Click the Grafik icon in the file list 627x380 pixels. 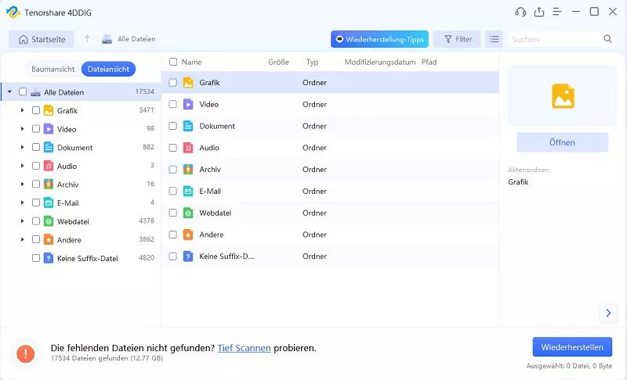pos(188,83)
